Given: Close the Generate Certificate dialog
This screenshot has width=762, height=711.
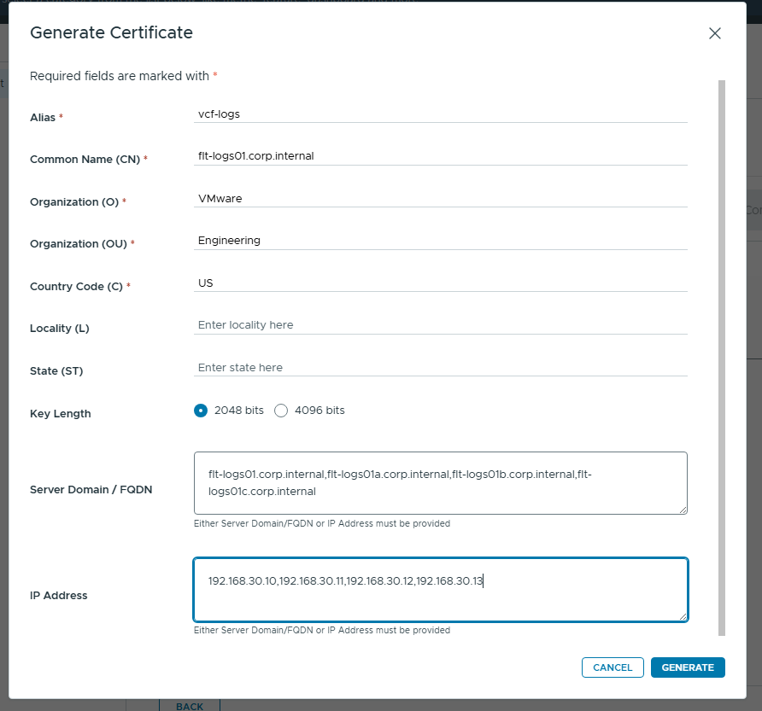Looking at the screenshot, I should click(715, 33).
